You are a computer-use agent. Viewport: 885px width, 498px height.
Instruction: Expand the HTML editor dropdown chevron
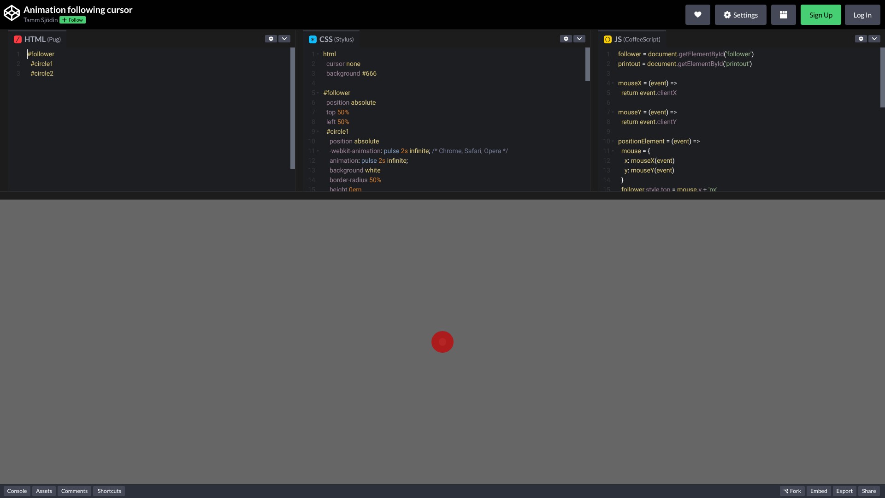284,39
